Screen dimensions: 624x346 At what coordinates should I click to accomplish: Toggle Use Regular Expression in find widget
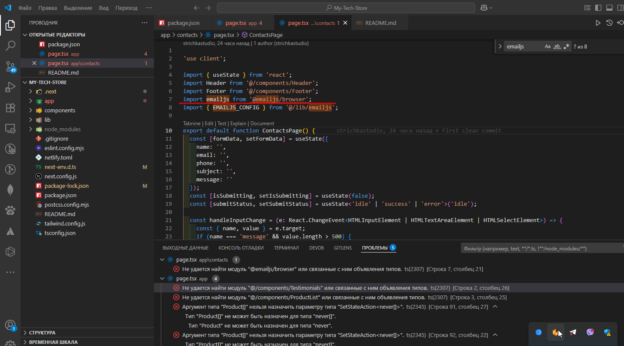(x=567, y=46)
